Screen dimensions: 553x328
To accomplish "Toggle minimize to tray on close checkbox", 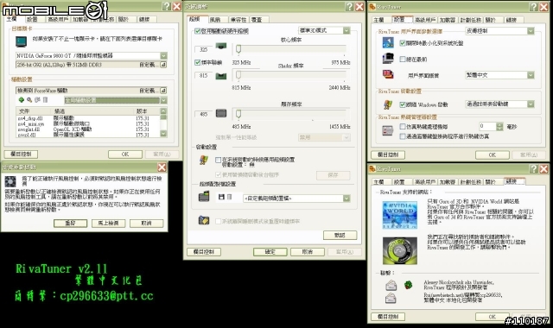I will coord(403,43).
